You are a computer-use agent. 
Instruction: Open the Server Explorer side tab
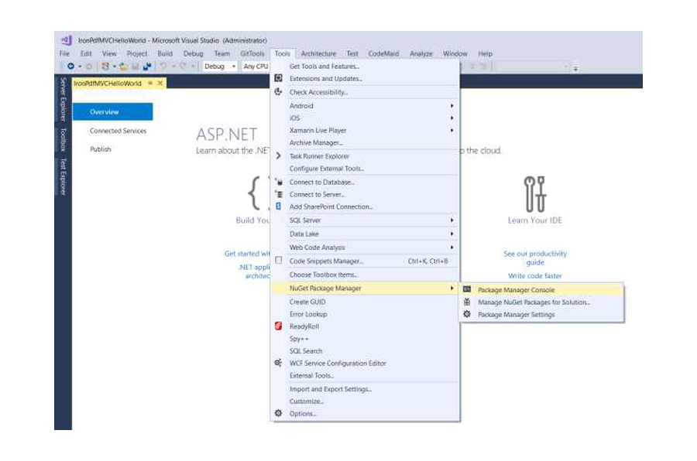click(64, 99)
